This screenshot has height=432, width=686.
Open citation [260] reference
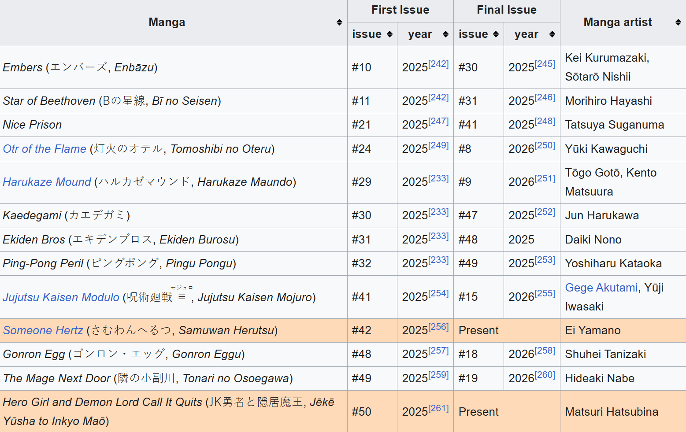545,375
